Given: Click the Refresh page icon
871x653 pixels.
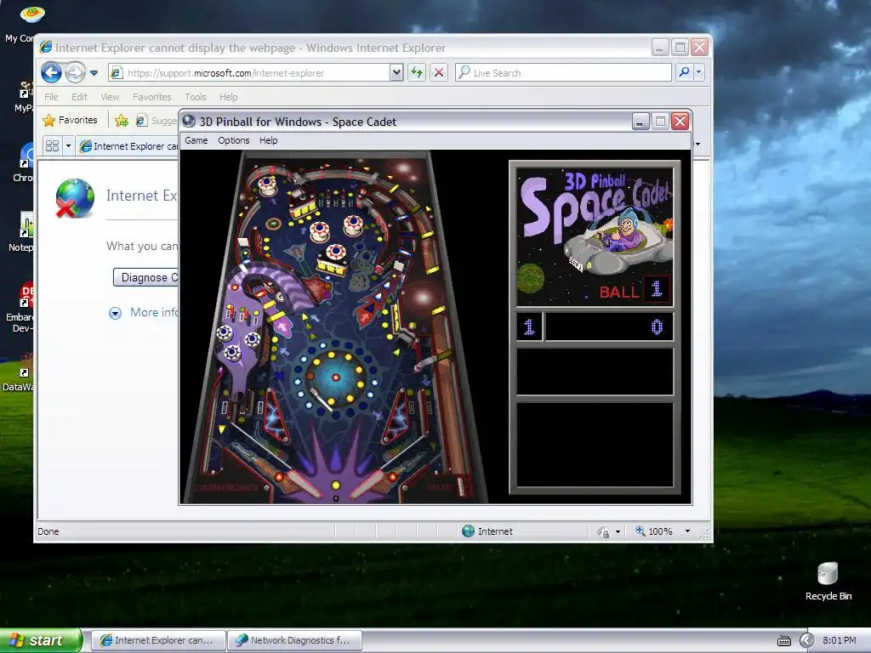Looking at the screenshot, I should [x=417, y=72].
